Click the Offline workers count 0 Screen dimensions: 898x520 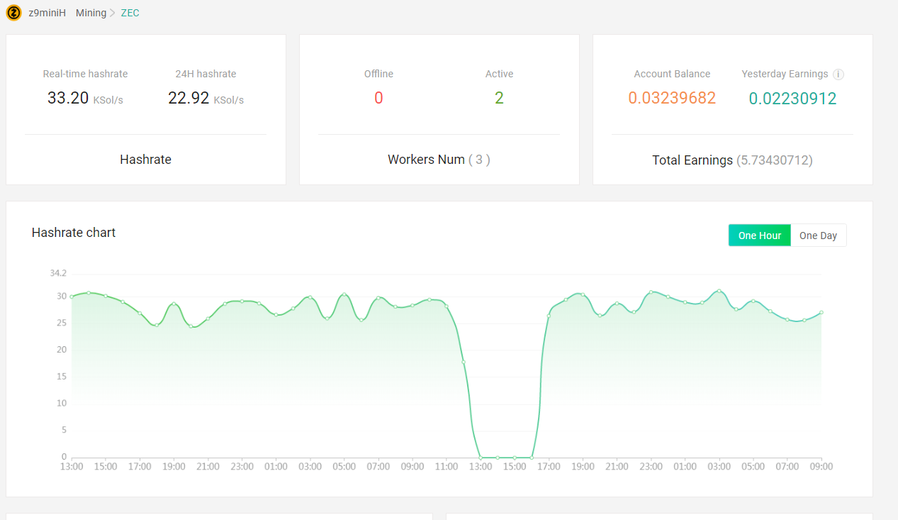coord(378,98)
